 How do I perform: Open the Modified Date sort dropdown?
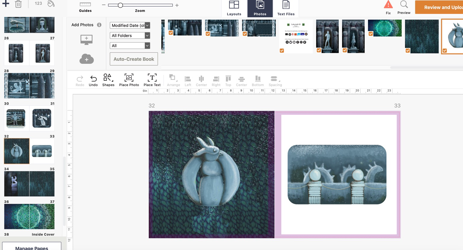(130, 25)
